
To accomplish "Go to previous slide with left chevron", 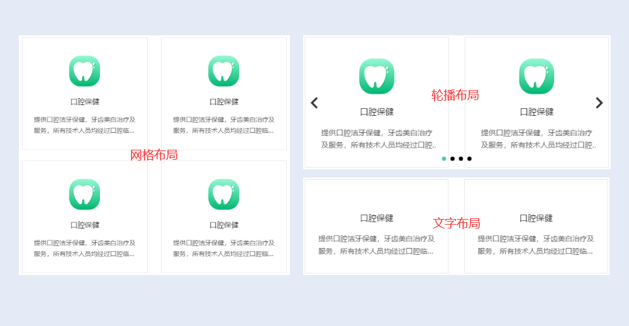I will coord(314,103).
